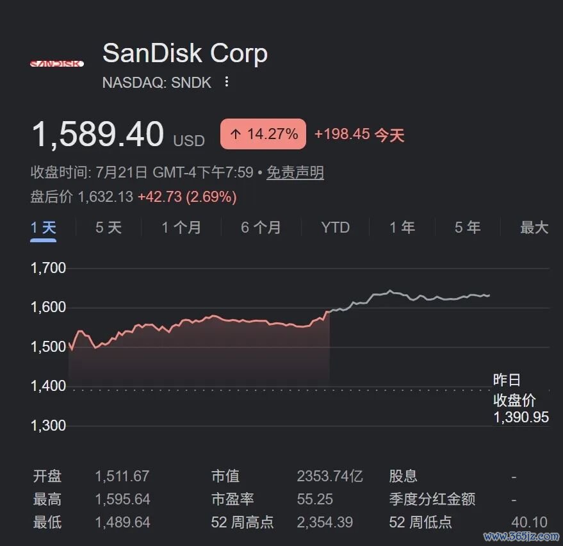Click the 市值 2353.74亿 value
This screenshot has height=546, width=563.
[x=330, y=476]
